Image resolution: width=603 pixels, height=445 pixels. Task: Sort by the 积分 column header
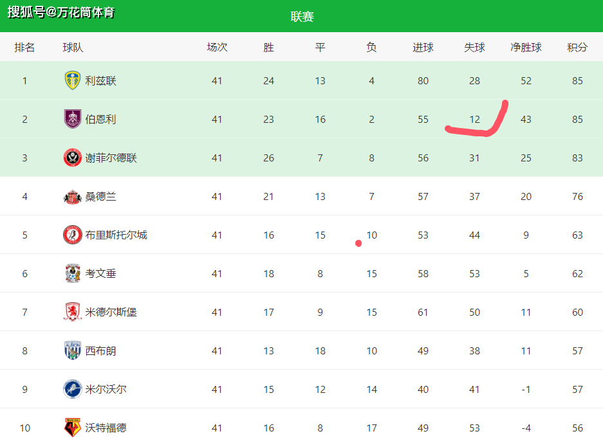point(577,48)
